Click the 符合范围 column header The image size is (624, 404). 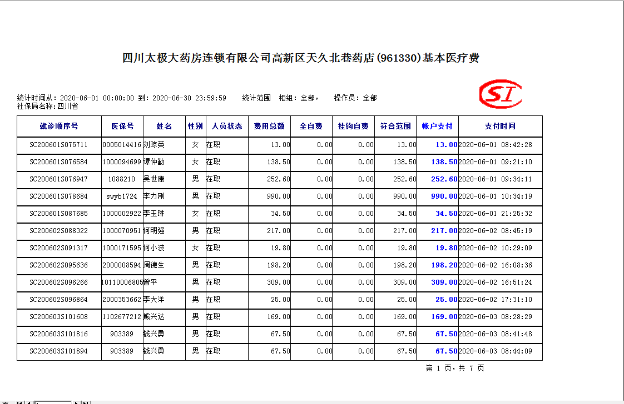click(395, 126)
